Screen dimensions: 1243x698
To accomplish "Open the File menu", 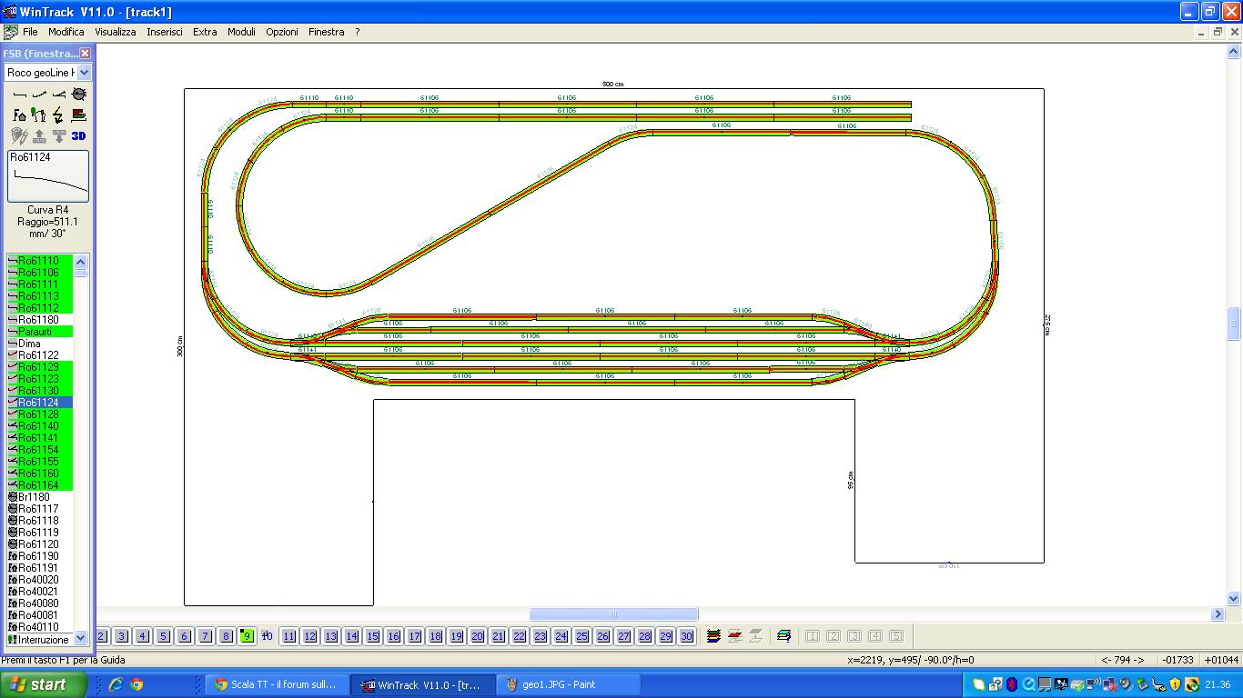I will (x=30, y=32).
